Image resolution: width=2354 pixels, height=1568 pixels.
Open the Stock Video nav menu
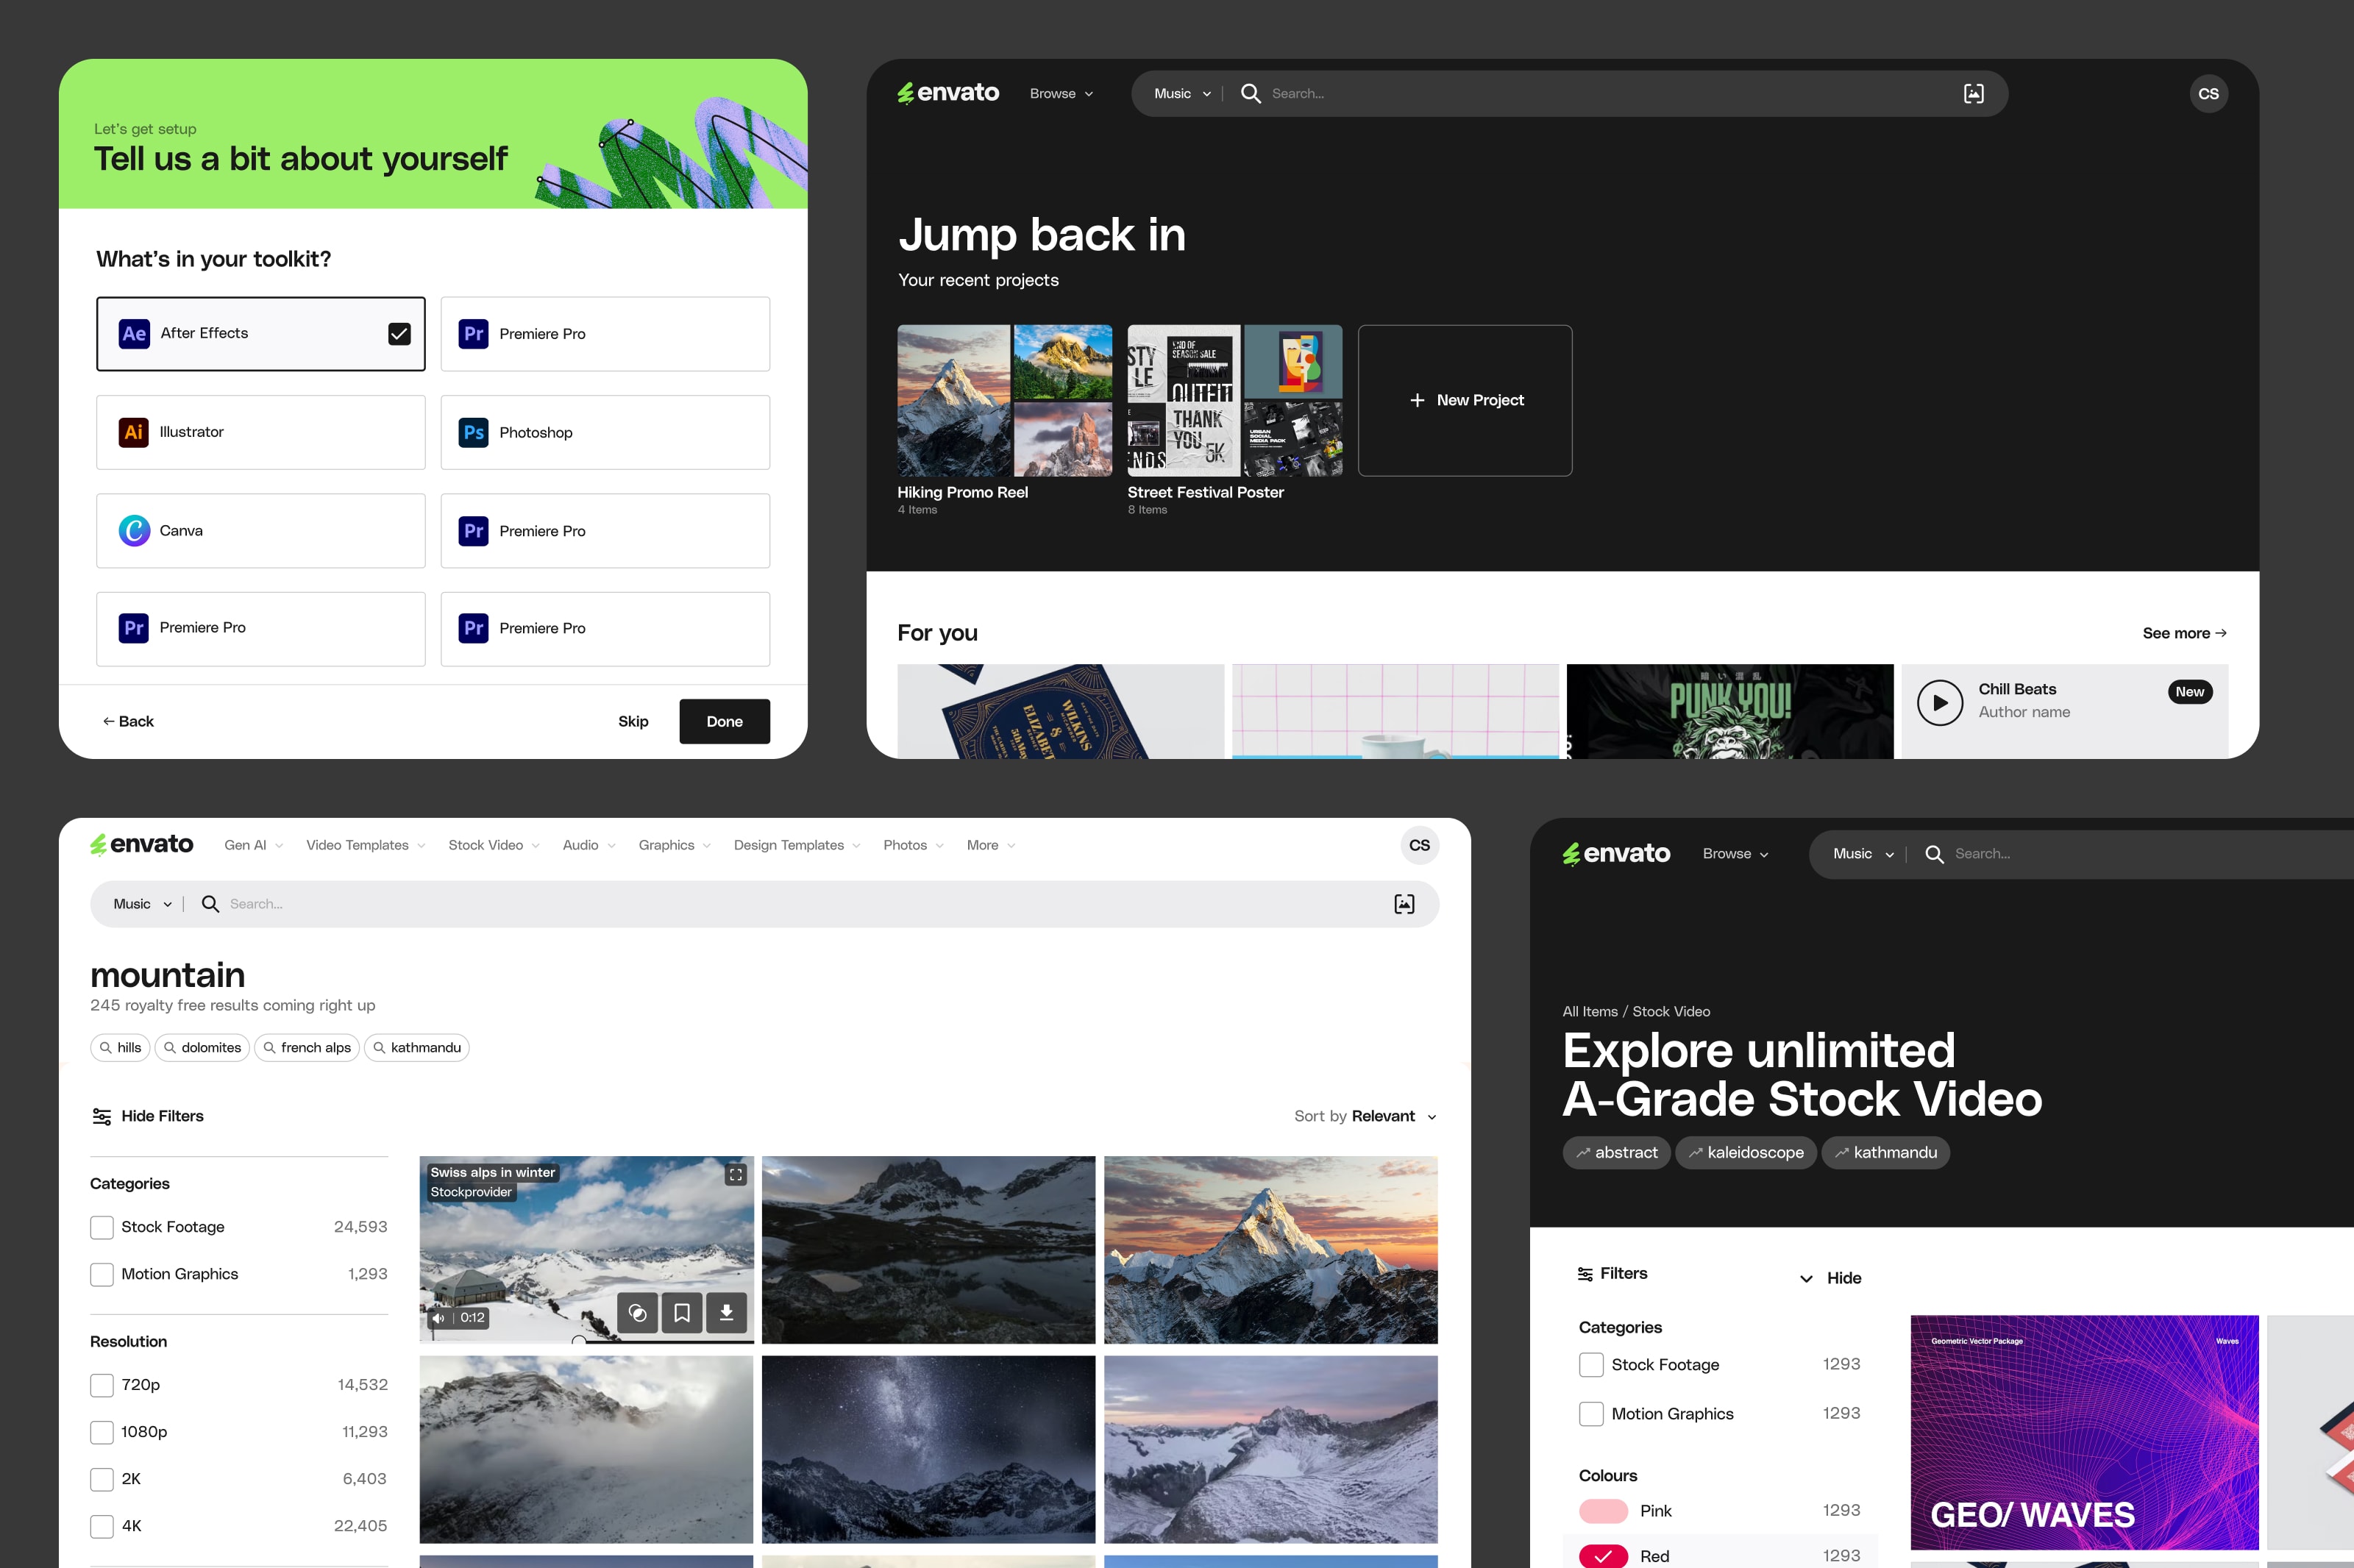point(493,845)
